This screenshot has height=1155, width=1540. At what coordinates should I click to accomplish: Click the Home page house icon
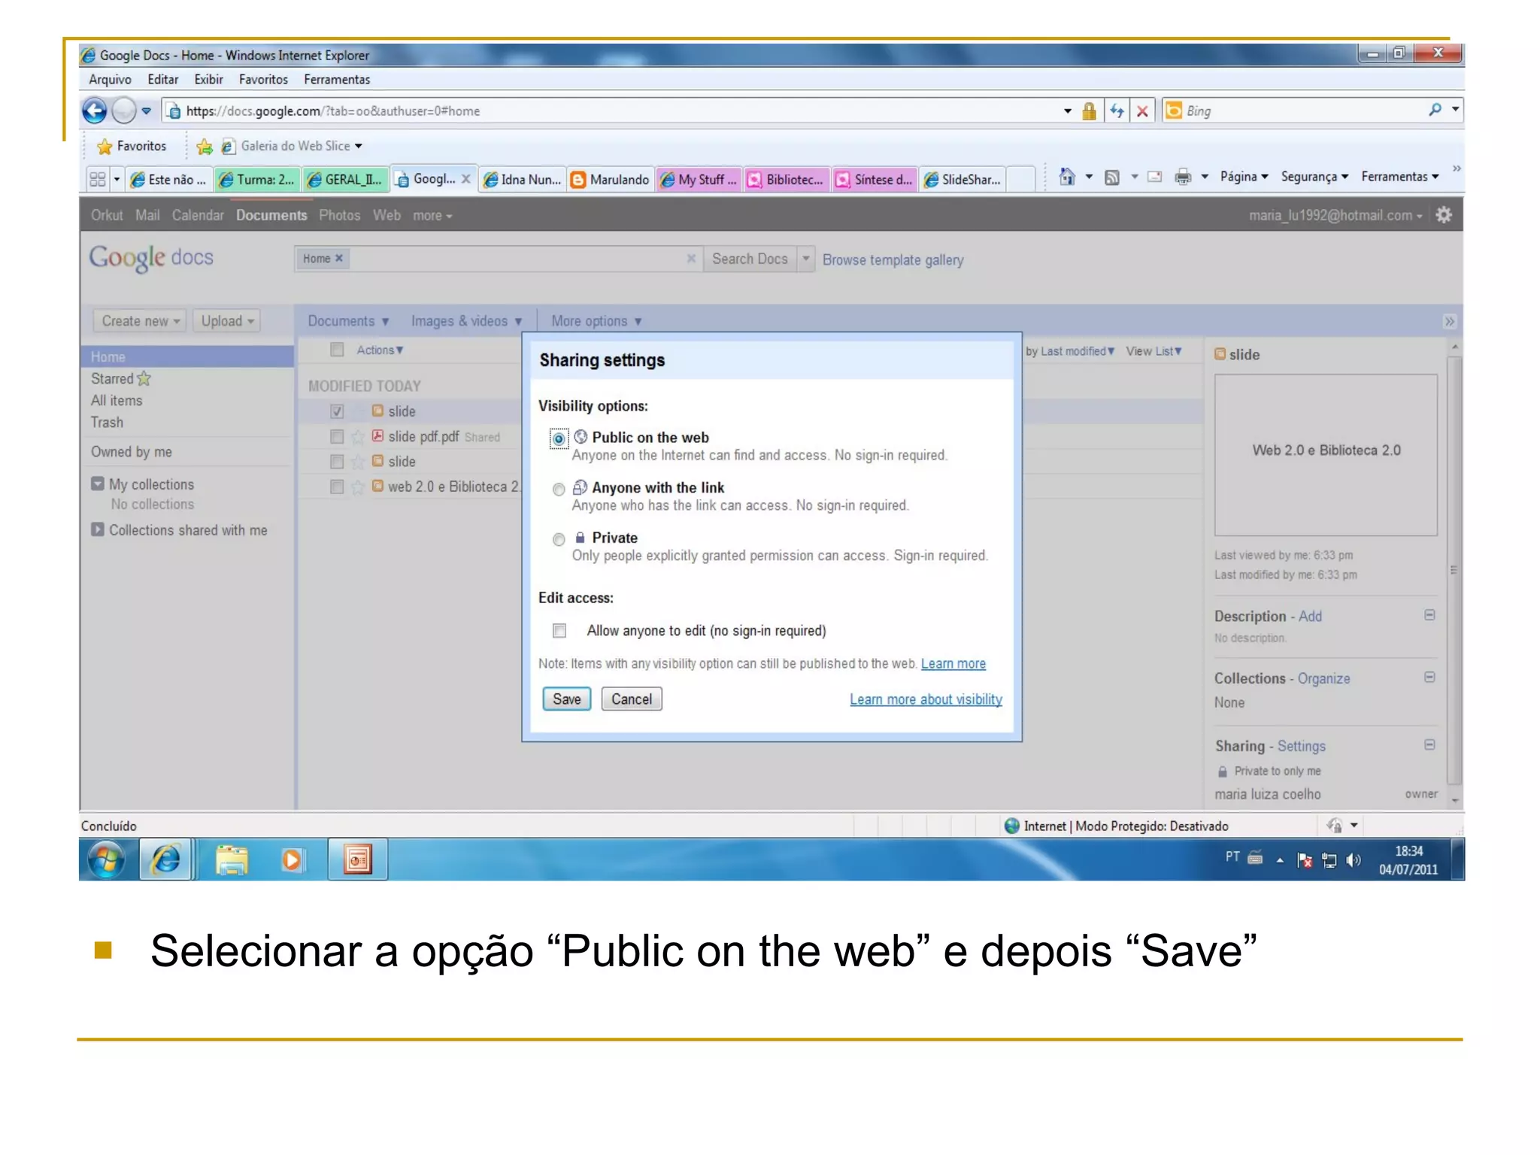[x=1066, y=177]
